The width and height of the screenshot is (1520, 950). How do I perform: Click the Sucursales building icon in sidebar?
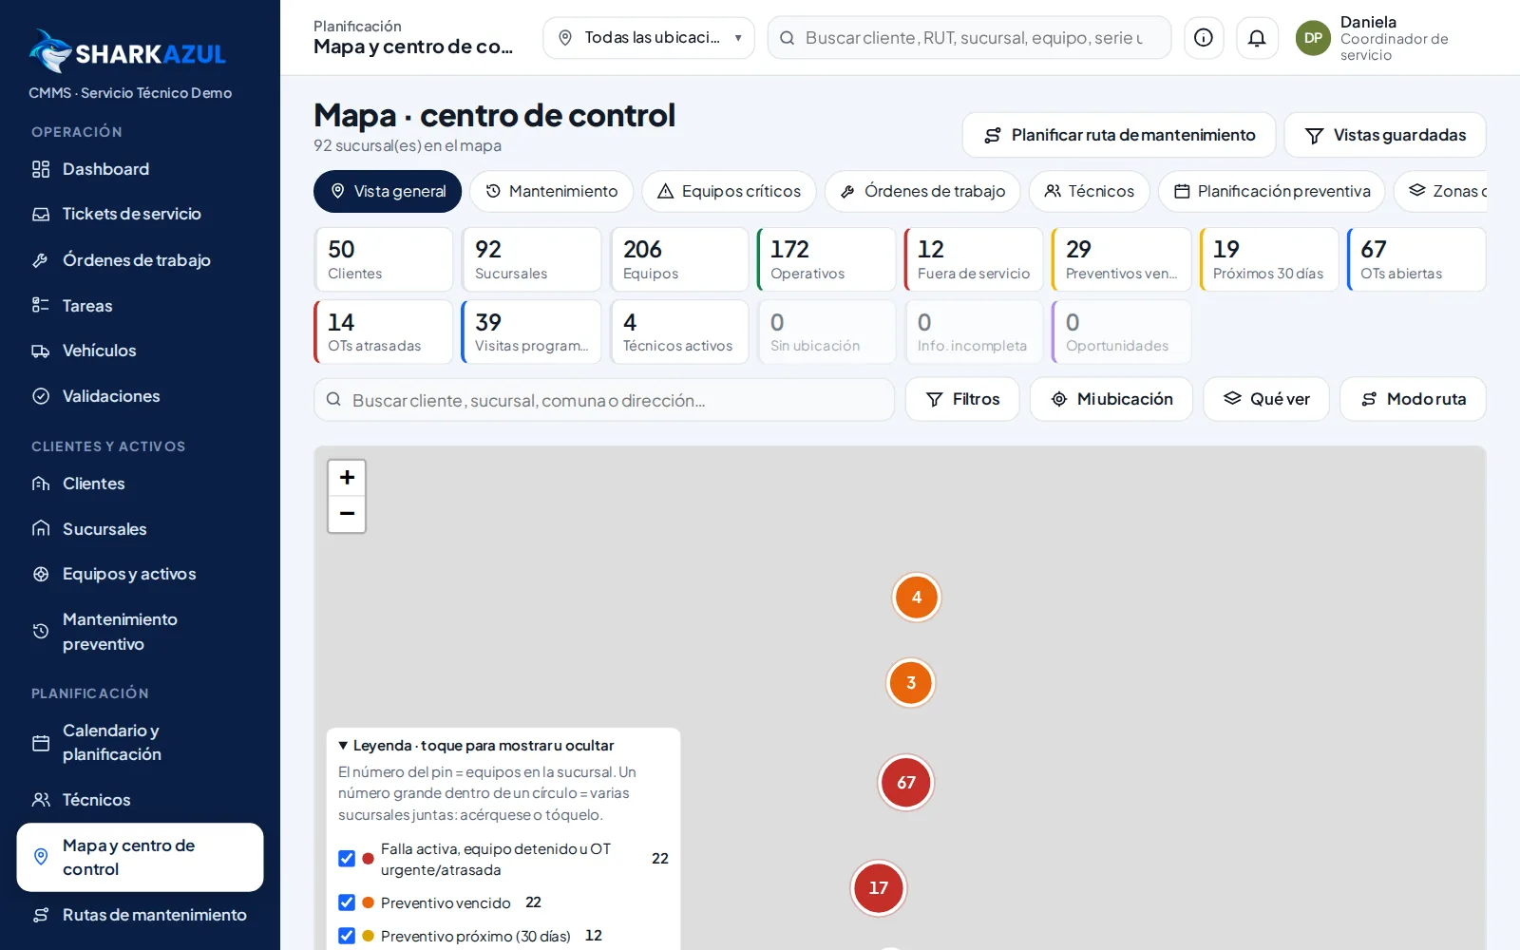(x=41, y=528)
